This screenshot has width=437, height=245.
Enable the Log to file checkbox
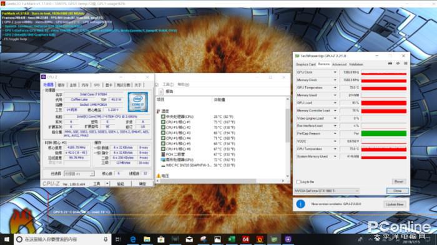(x=298, y=182)
